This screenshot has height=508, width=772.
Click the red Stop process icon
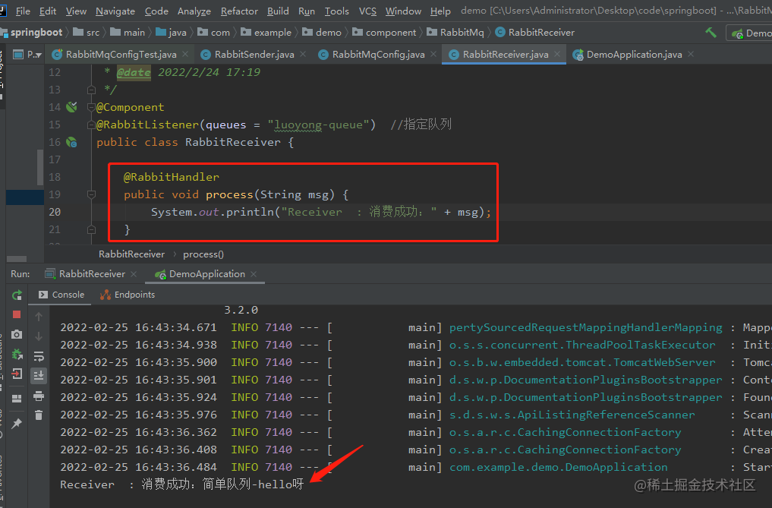tap(17, 314)
